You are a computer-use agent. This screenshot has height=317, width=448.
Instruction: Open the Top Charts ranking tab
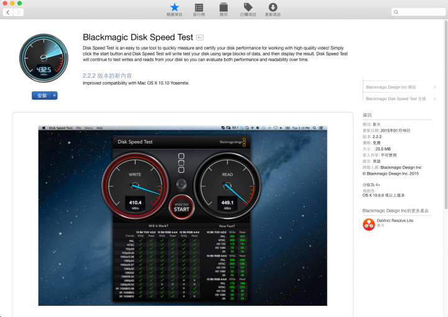(199, 9)
